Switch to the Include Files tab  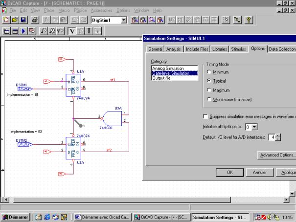coord(197,49)
